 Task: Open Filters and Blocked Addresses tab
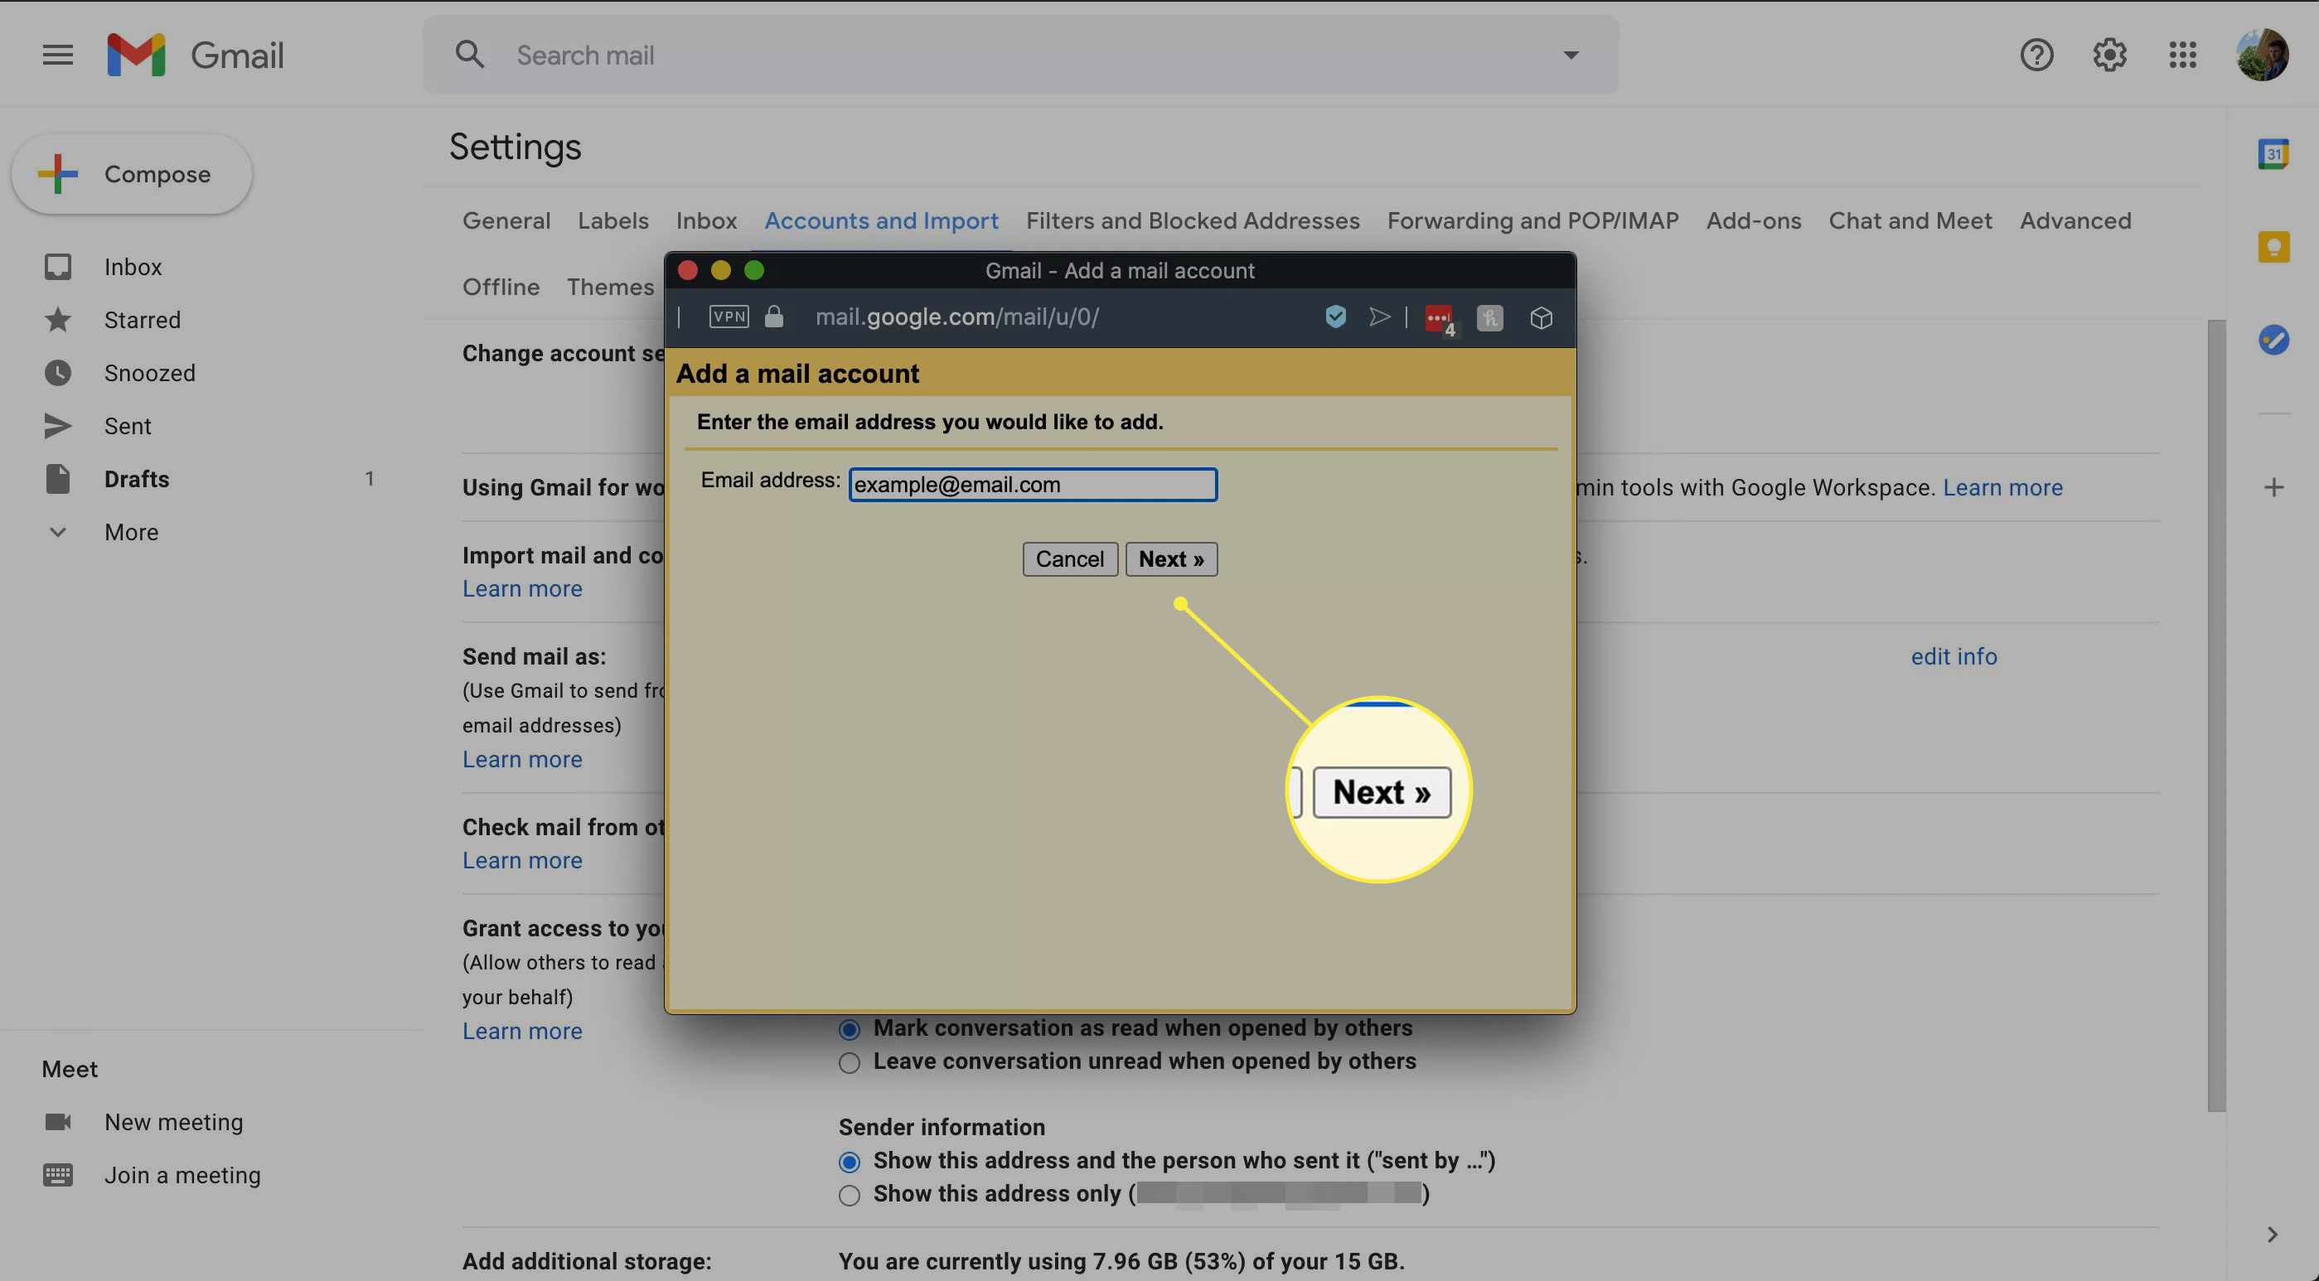point(1193,220)
